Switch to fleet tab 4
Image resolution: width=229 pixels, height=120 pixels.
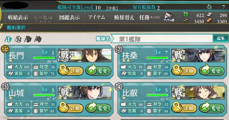[38, 39]
